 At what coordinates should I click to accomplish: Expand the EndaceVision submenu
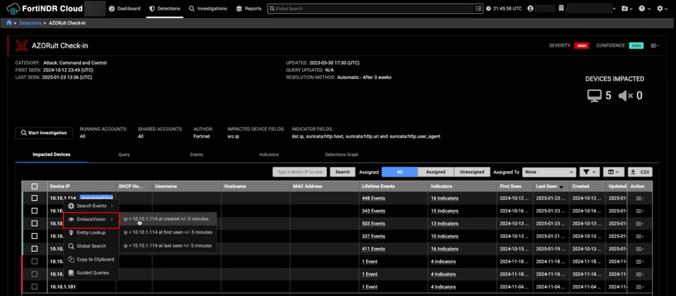click(92, 219)
